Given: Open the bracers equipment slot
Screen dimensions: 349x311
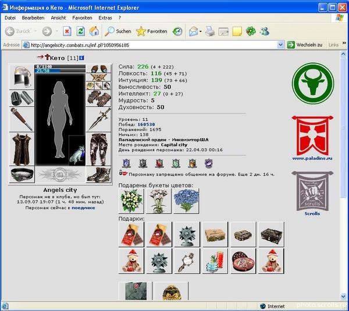Looking at the screenshot, I should [x=22, y=98].
